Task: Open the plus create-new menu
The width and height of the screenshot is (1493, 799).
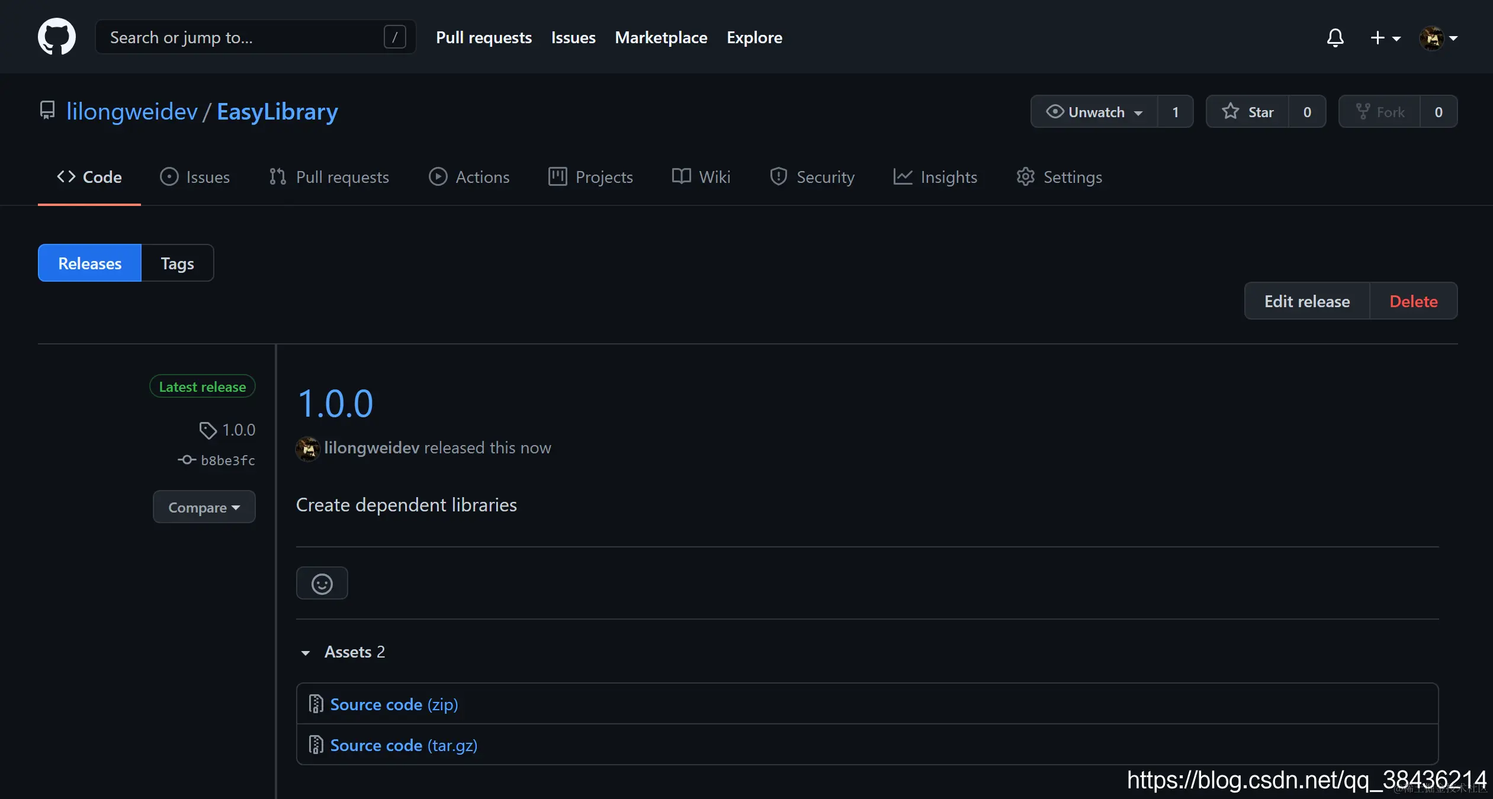Action: 1385,38
